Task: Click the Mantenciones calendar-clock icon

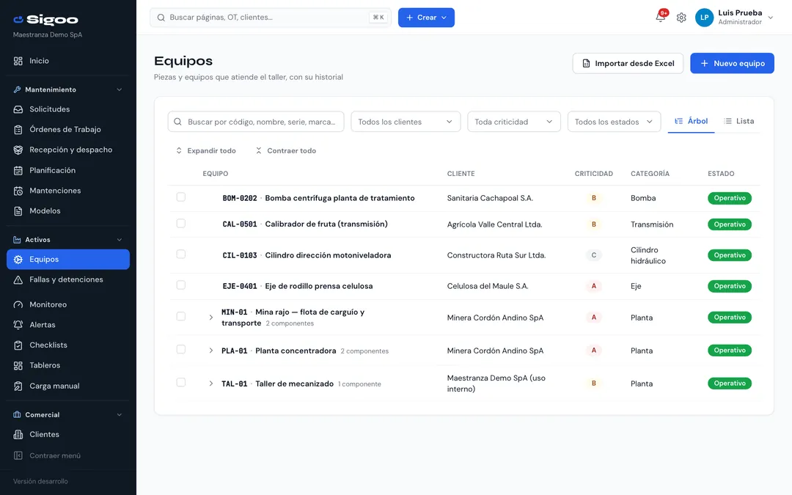Action: (18, 191)
